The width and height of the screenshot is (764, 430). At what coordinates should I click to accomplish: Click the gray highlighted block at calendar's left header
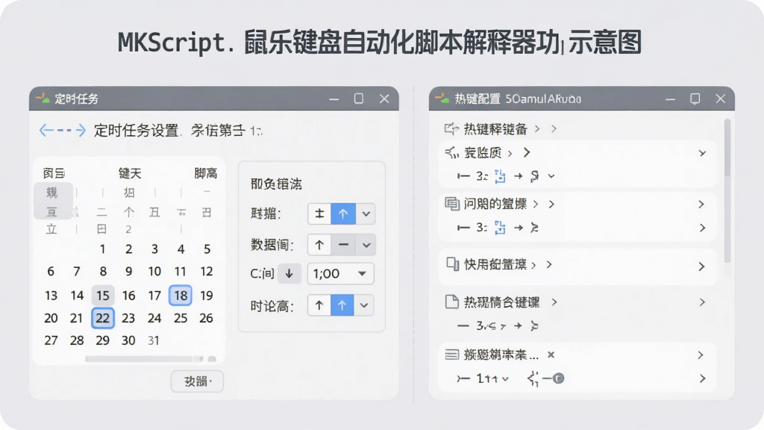[53, 201]
